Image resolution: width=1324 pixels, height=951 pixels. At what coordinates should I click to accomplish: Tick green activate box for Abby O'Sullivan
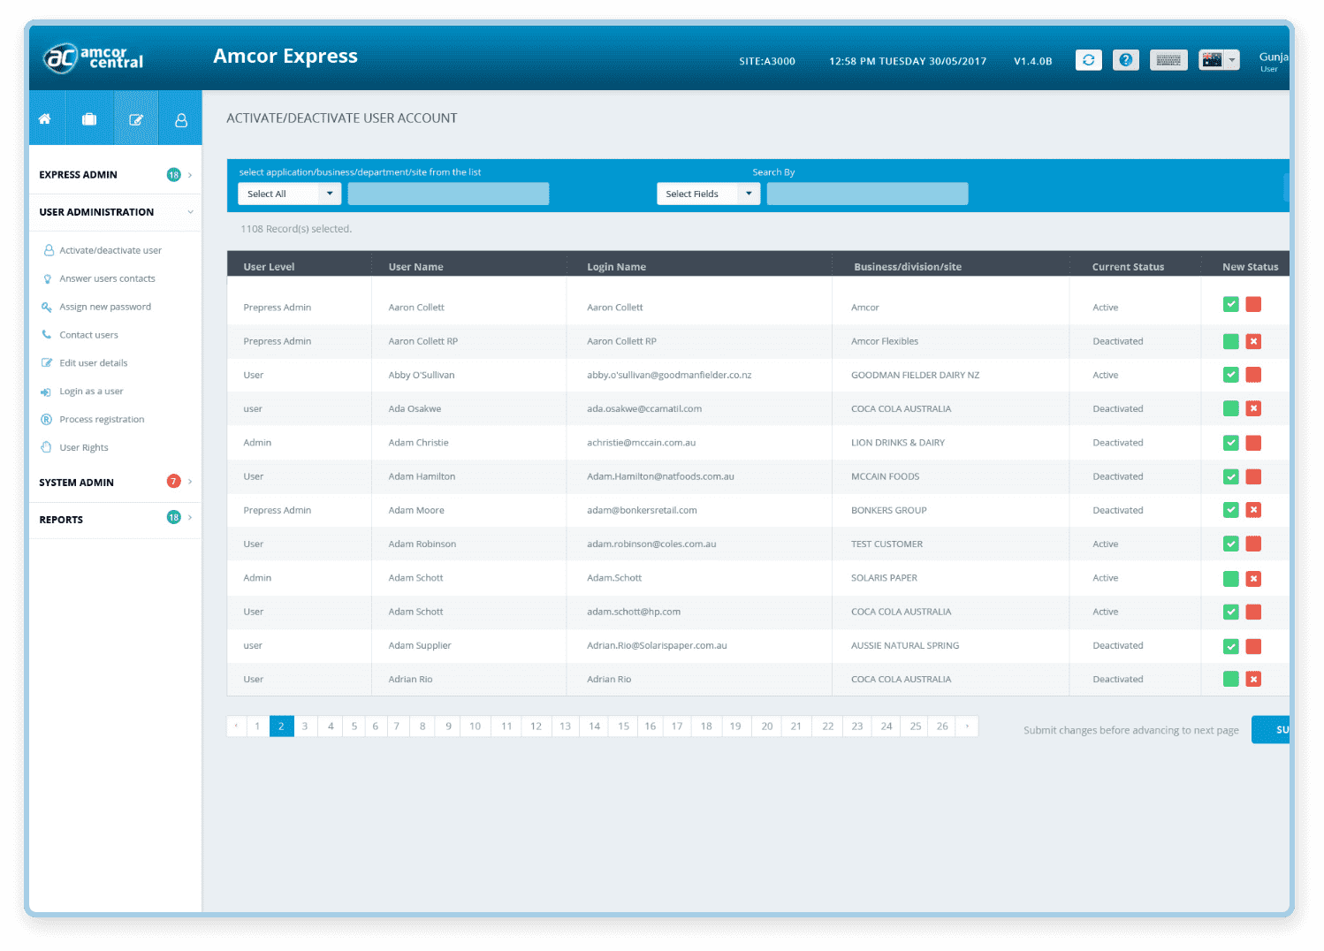point(1230,375)
